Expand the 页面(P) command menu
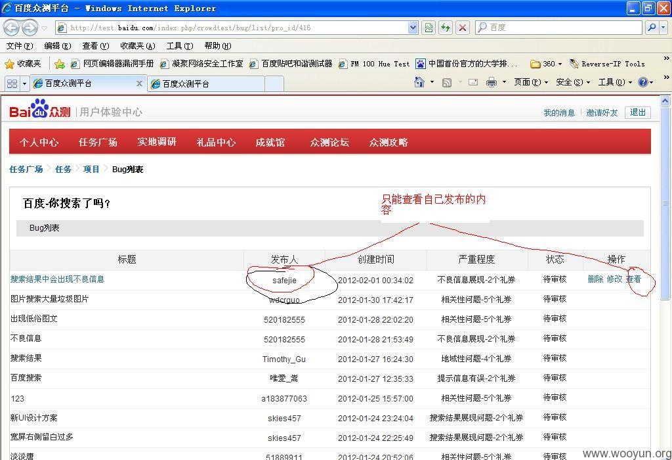 pos(531,82)
